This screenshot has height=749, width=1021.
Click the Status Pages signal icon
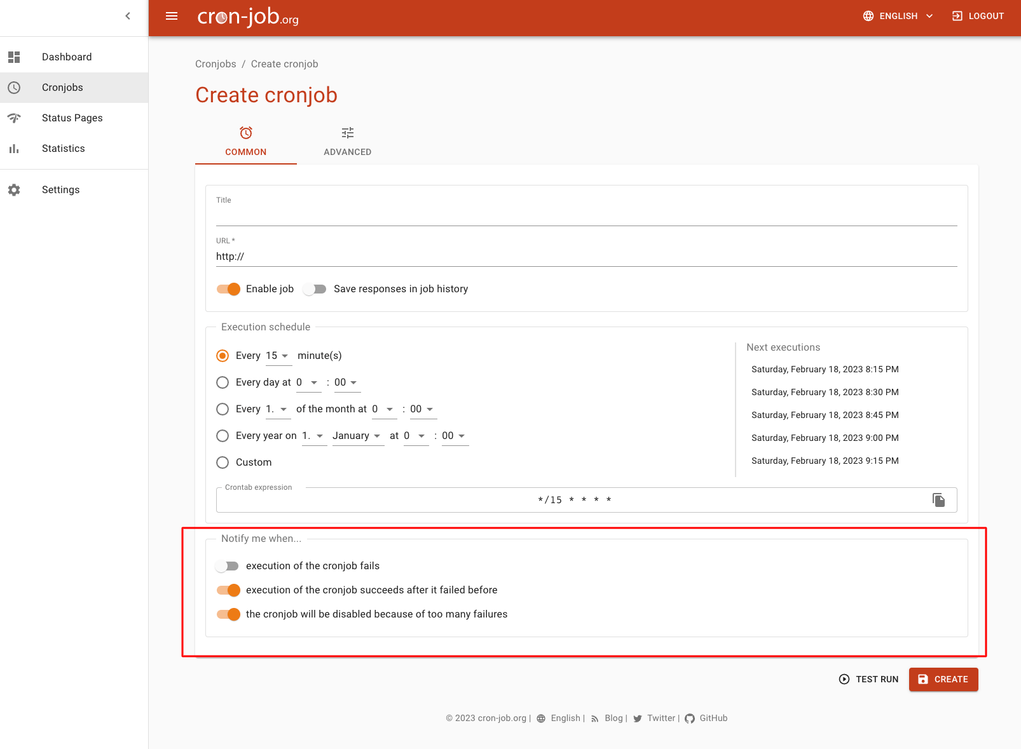click(x=14, y=118)
